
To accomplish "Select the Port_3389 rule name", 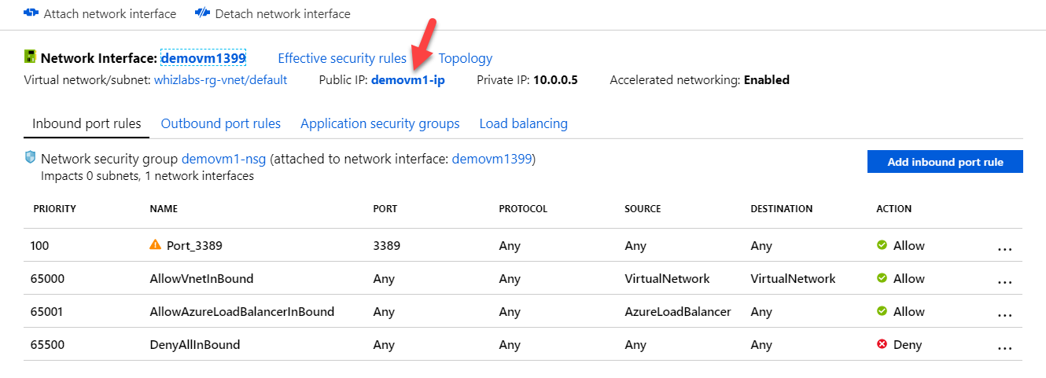I will pos(194,245).
